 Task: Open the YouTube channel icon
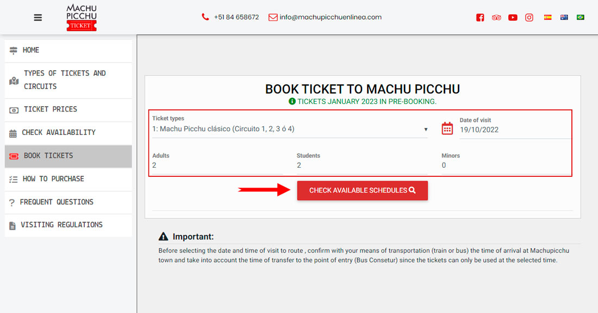point(513,17)
